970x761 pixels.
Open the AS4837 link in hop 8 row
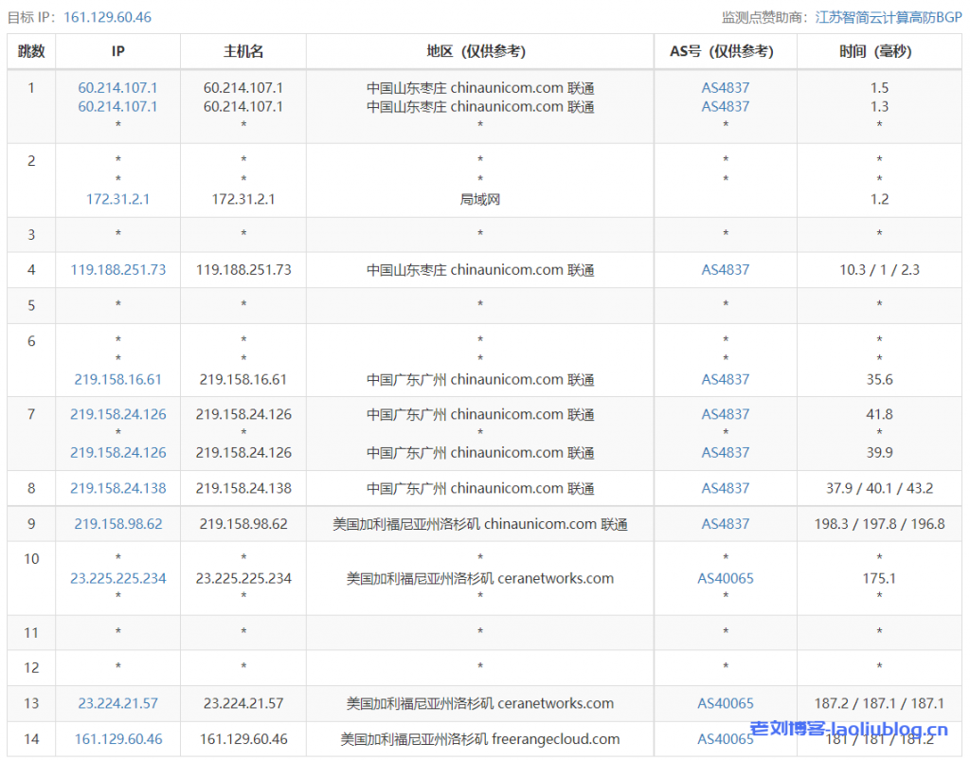[725, 488]
